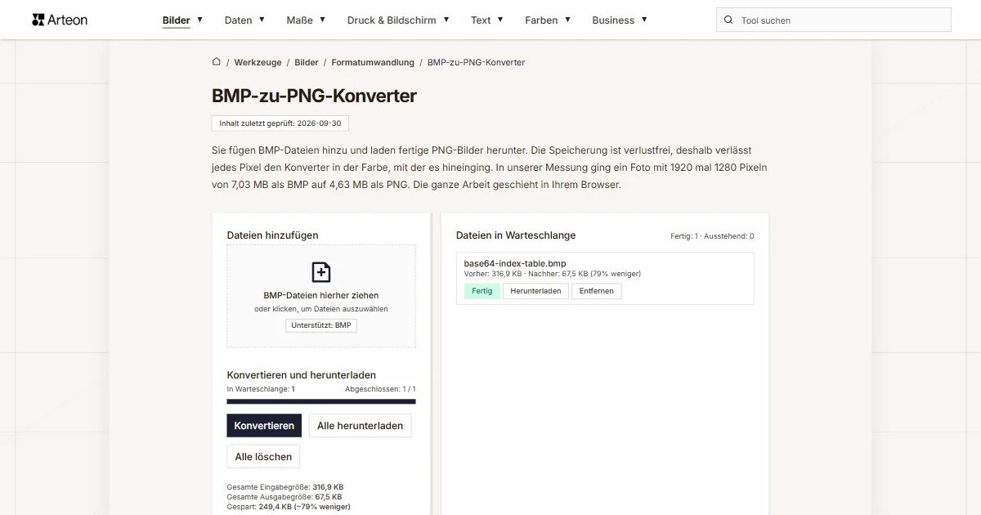Open the Daten menu
981x515 pixels.
pyautogui.click(x=244, y=20)
